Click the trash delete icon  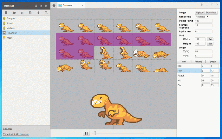coord(38,13)
